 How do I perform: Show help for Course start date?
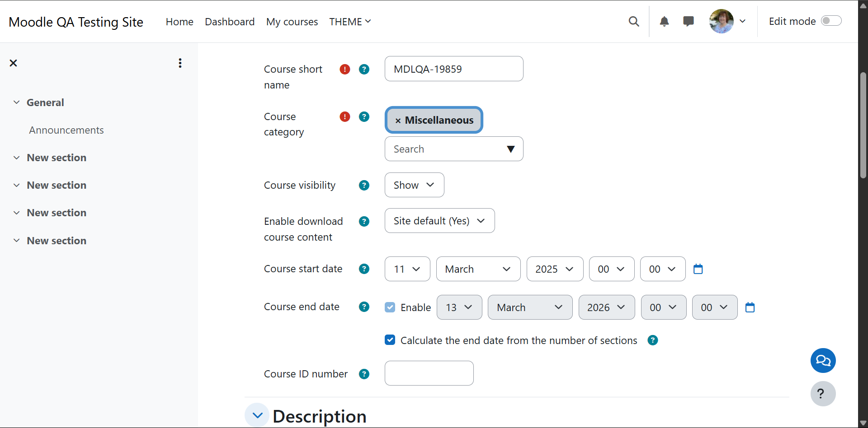pos(364,269)
